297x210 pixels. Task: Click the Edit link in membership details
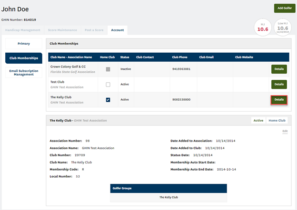[x=285, y=131]
